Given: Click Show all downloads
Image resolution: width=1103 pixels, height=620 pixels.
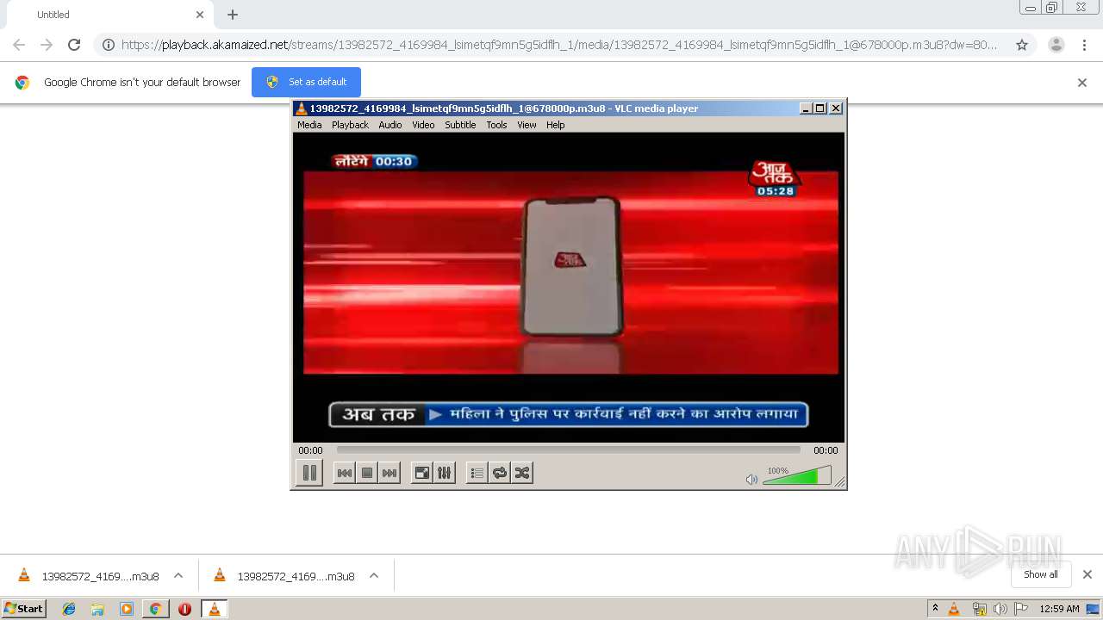Looking at the screenshot, I should pos(1040,574).
